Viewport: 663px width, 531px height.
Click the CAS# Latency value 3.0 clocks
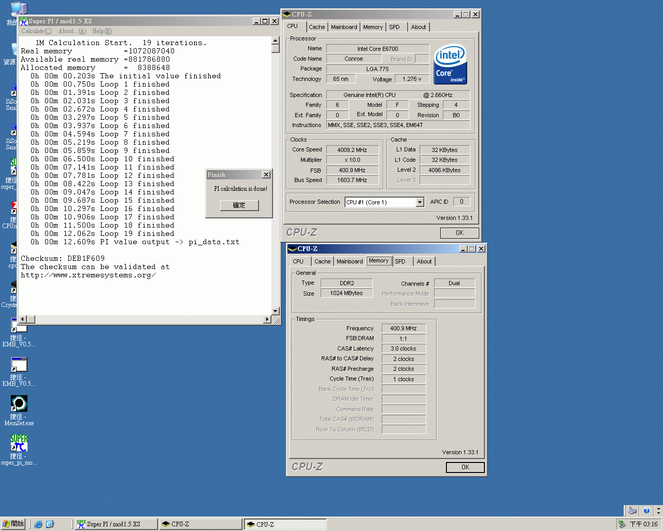[403, 348]
